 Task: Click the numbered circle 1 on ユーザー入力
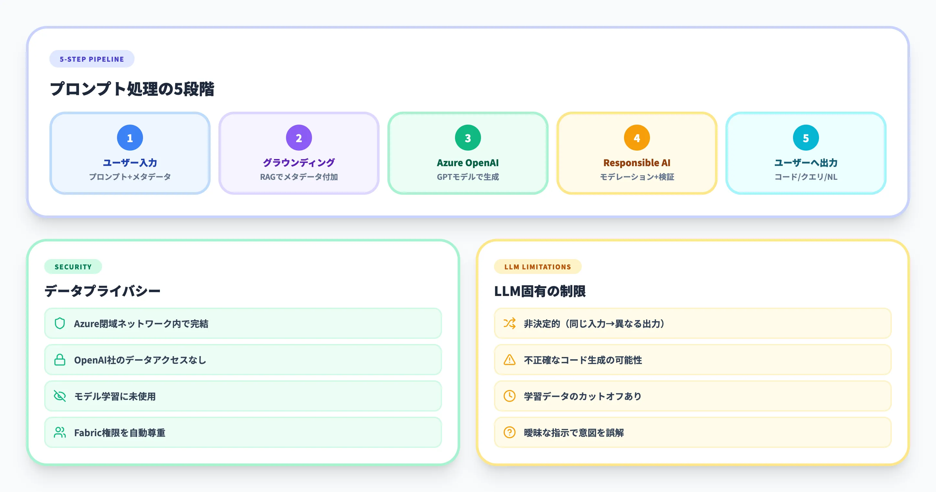(130, 138)
